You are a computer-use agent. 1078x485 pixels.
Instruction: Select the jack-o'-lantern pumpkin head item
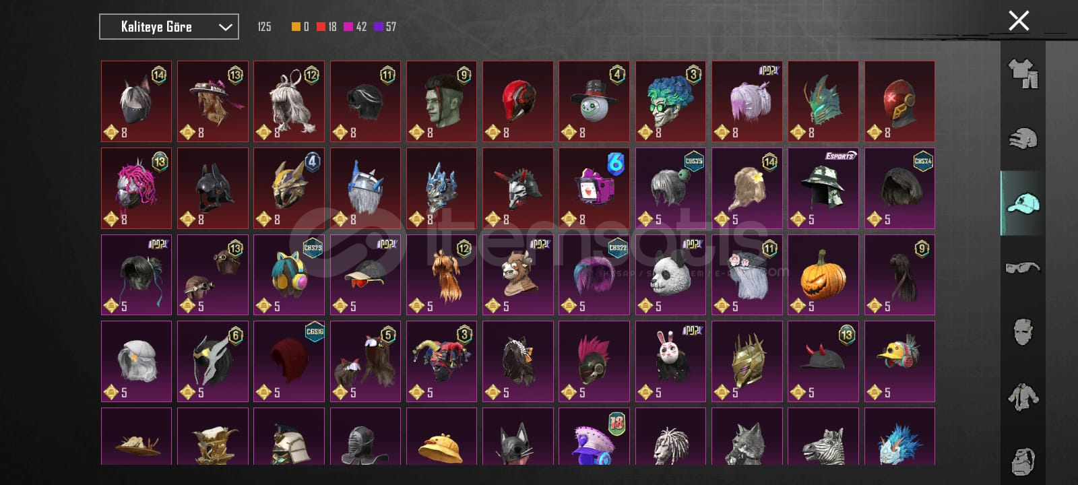(x=823, y=275)
